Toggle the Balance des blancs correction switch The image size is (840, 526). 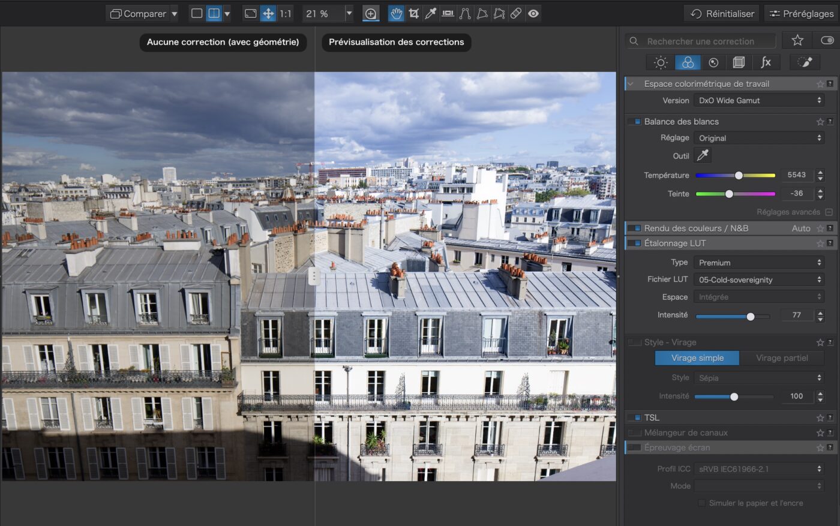634,122
